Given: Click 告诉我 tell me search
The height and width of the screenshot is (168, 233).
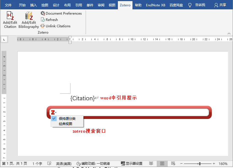Looking at the screenshot, I should 200,5.
